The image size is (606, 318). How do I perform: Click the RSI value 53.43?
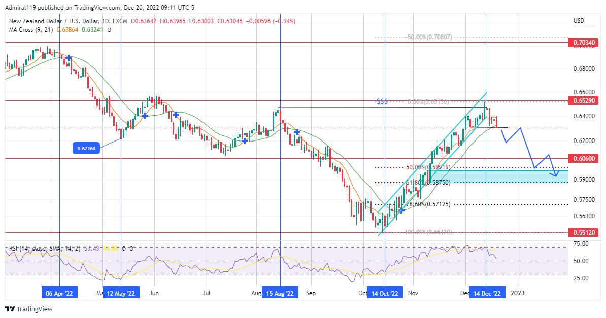pyautogui.click(x=91, y=249)
